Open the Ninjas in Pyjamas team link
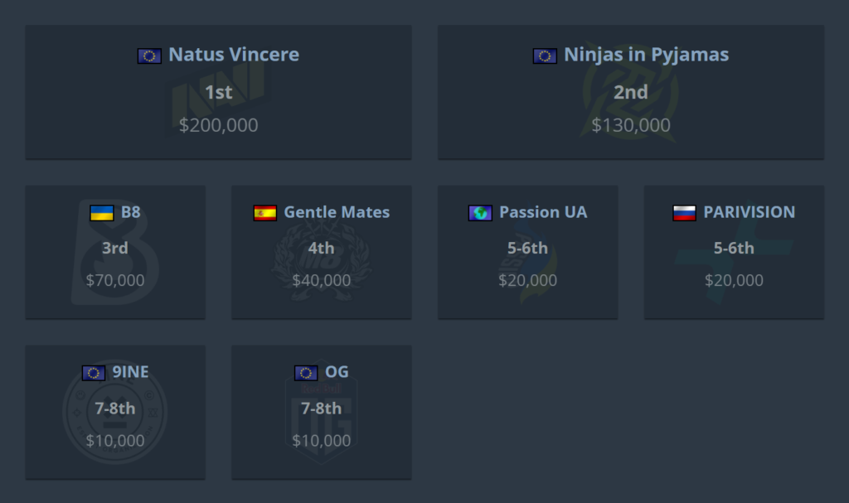Screen dimensions: 849x503 coord(646,55)
